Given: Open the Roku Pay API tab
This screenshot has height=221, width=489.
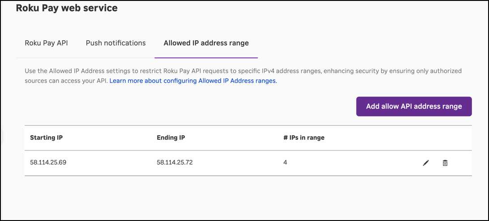Looking at the screenshot, I should [46, 43].
